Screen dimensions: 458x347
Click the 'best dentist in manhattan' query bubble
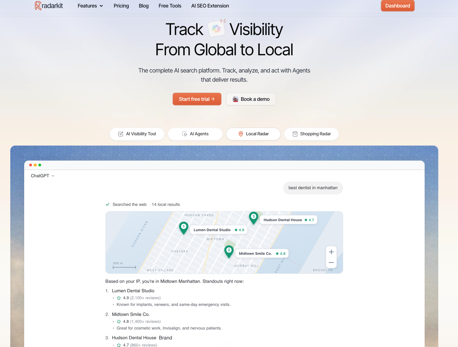(x=313, y=188)
